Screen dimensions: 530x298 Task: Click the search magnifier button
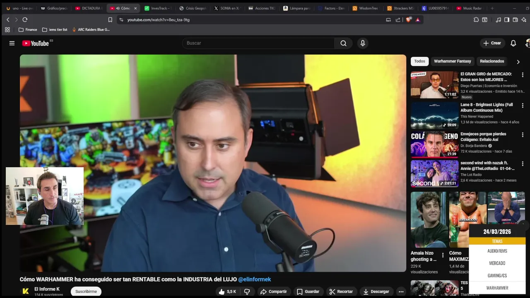343,43
